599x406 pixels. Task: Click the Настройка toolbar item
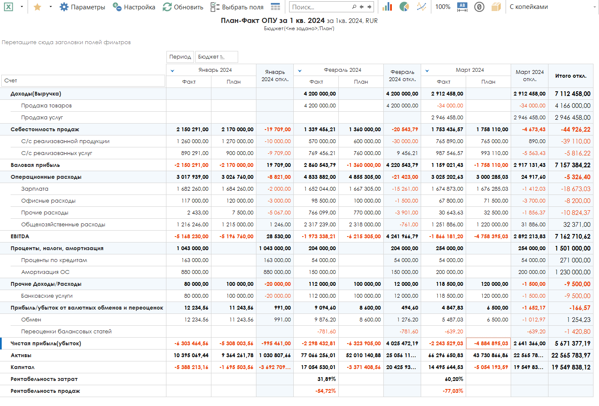coord(134,7)
